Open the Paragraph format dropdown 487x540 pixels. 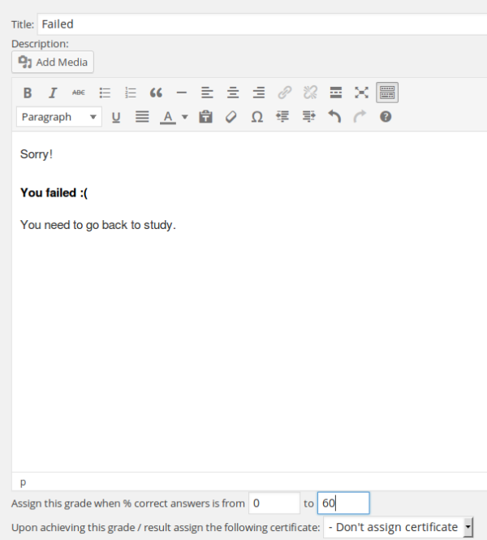(x=59, y=117)
